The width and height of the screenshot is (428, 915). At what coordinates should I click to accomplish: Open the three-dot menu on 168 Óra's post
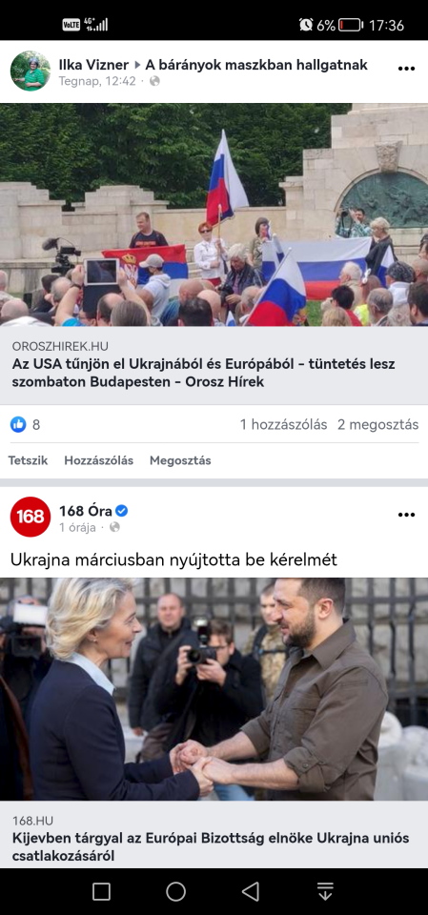coord(406,515)
